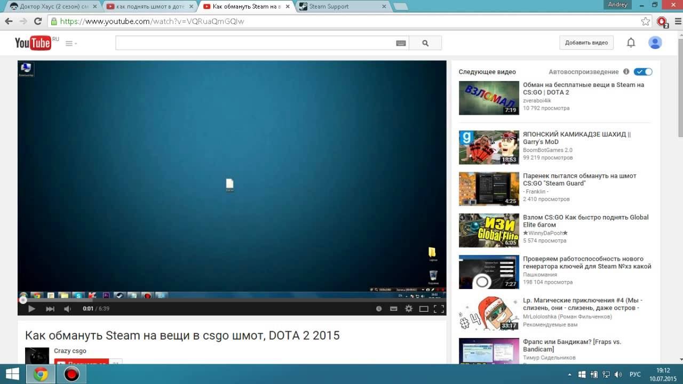Make the video fullscreen
The height and width of the screenshot is (384, 683).
click(439, 308)
